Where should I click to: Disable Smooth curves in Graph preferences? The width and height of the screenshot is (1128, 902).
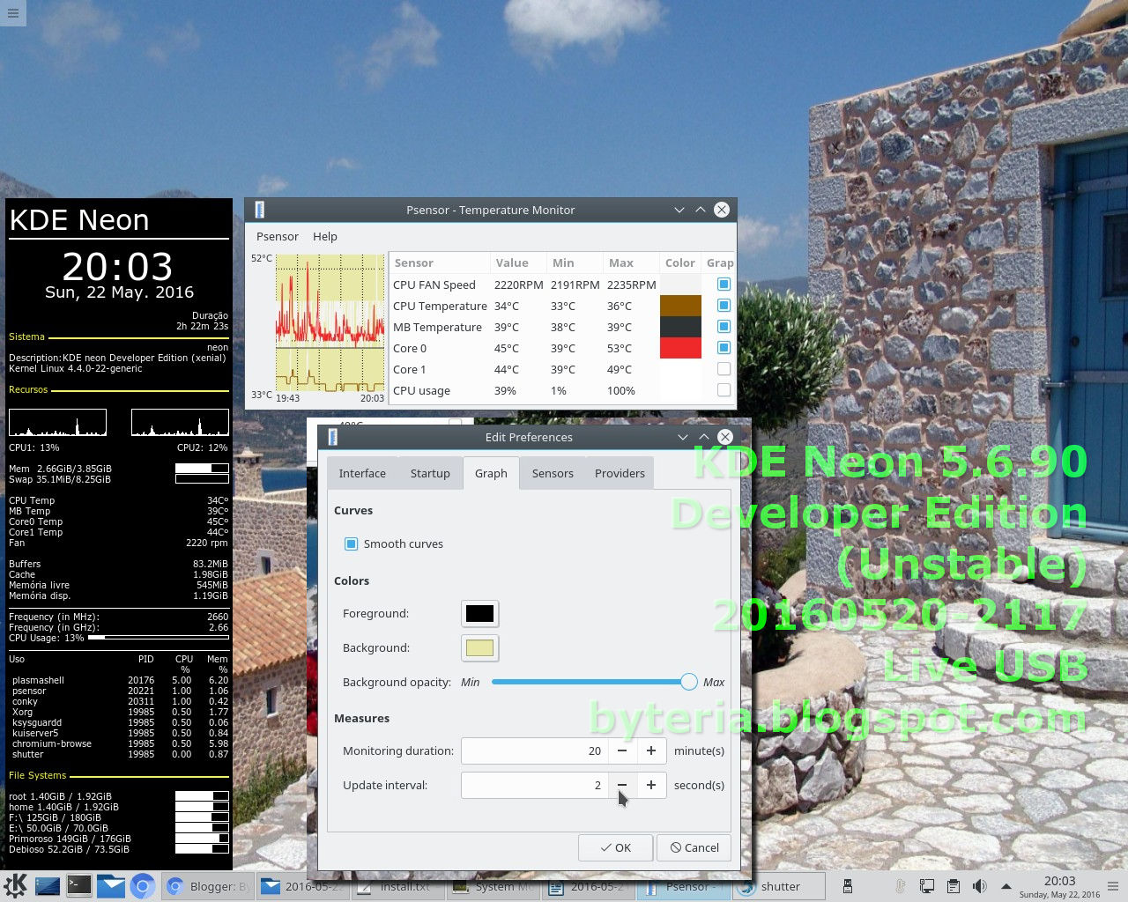point(351,543)
